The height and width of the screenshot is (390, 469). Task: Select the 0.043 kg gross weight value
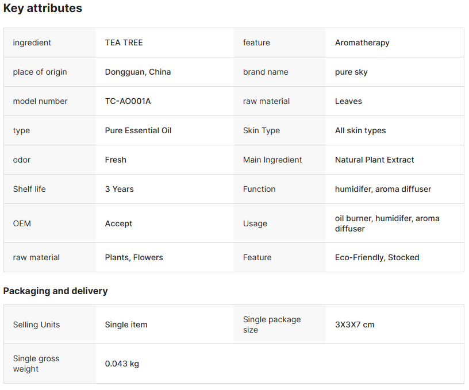pyautogui.click(x=122, y=364)
